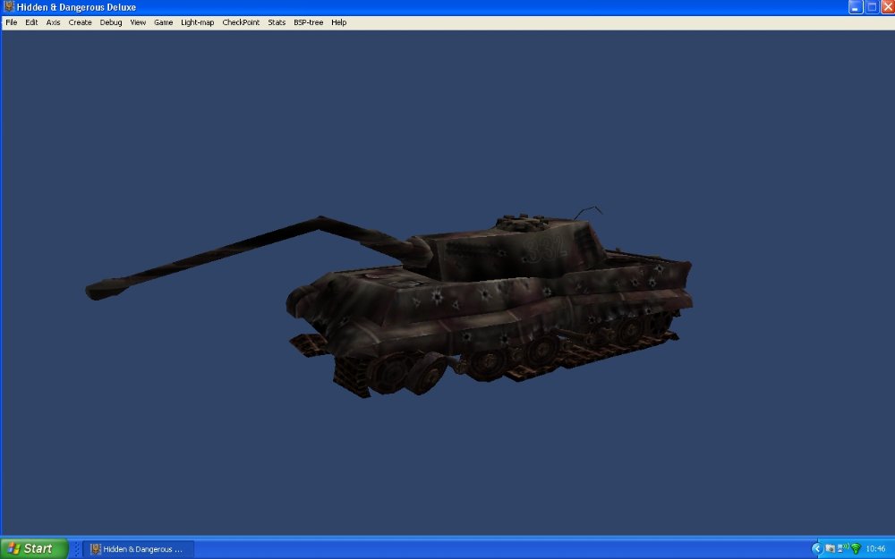This screenshot has width=895, height=559.
Task: Select Hidden & Dangerous taskbar button
Action: click(138, 549)
